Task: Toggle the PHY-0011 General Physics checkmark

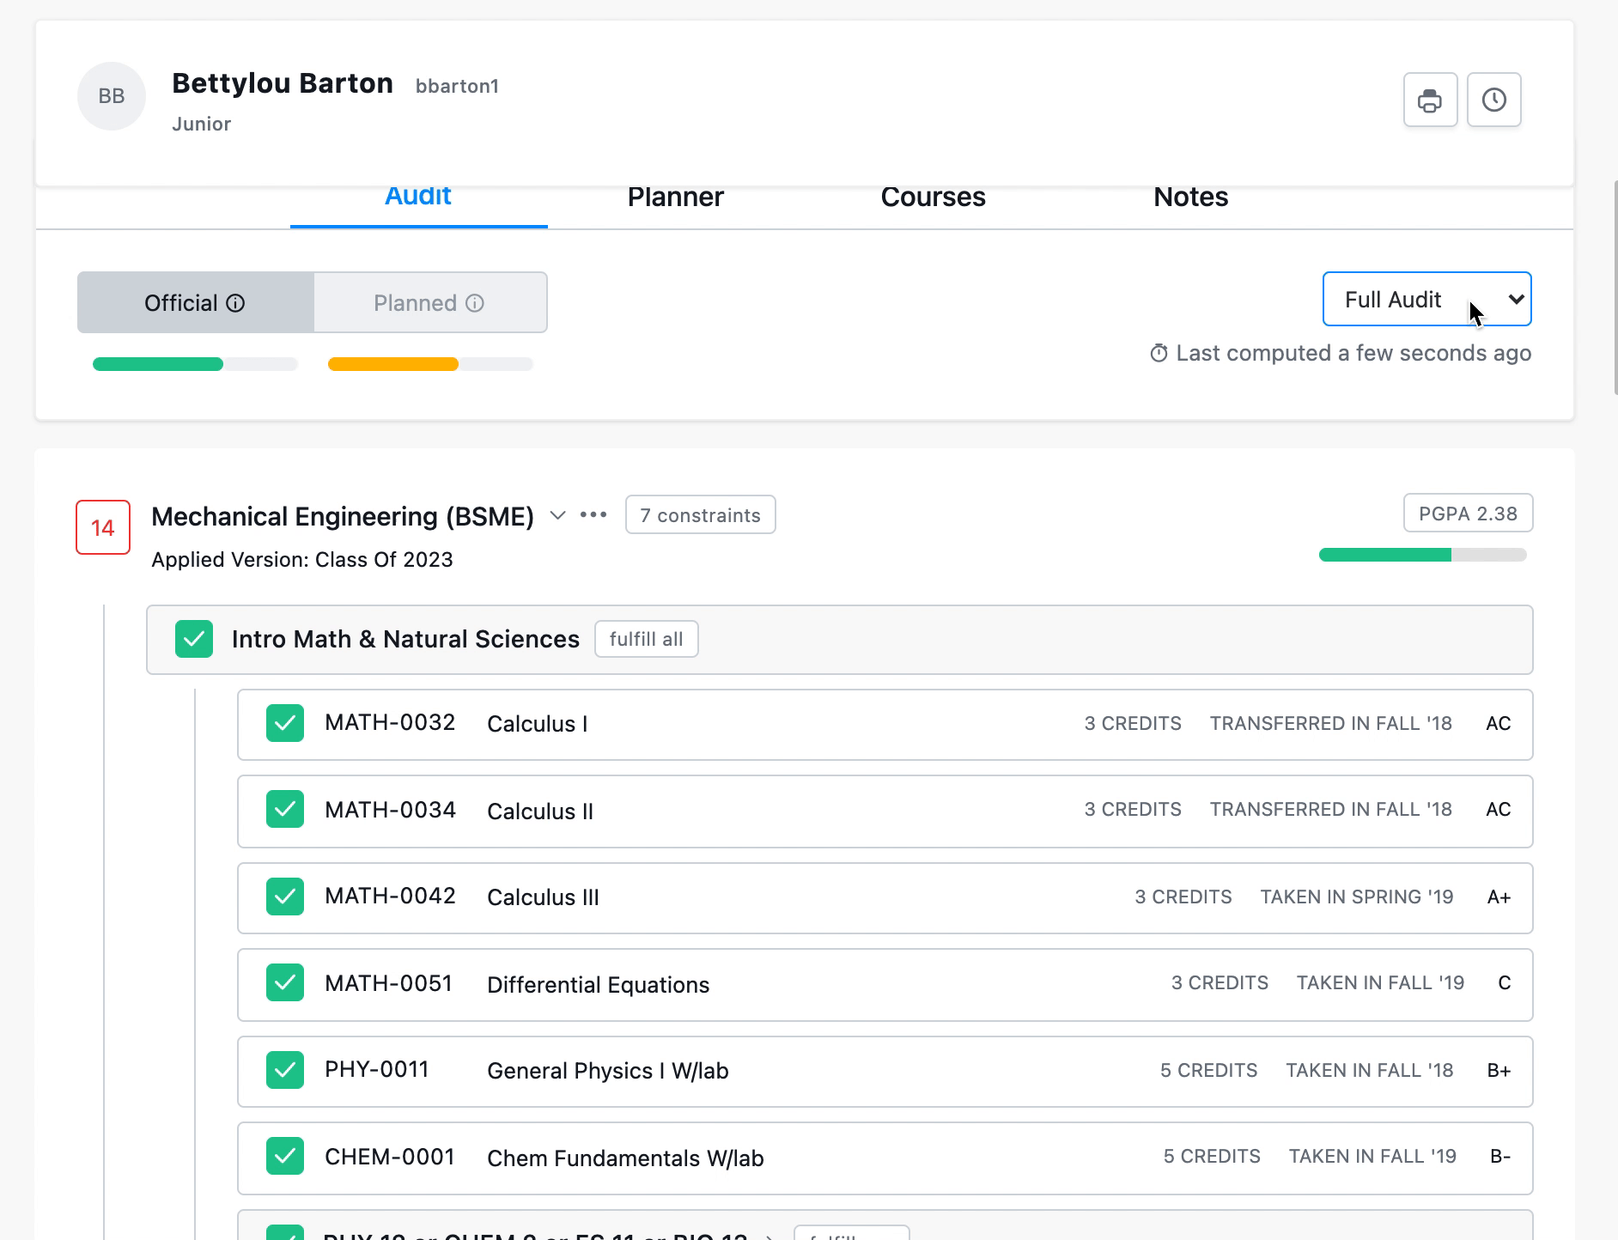Action: (285, 1070)
